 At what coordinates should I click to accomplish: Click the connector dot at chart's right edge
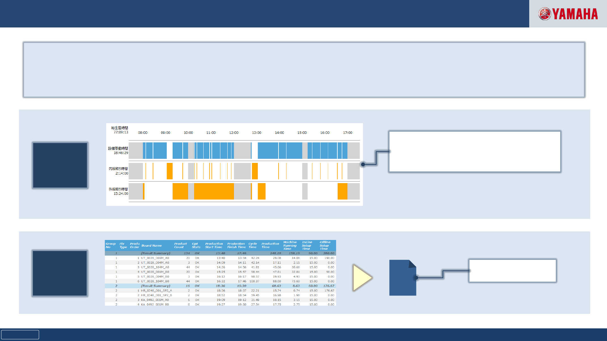pos(363,165)
